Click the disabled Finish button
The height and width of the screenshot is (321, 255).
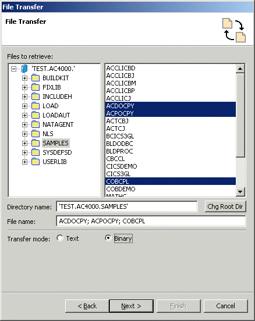(178, 306)
